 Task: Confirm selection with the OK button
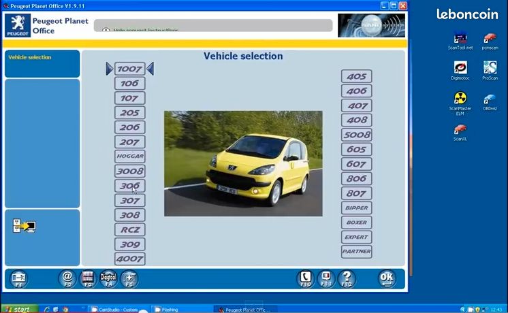[387, 279]
